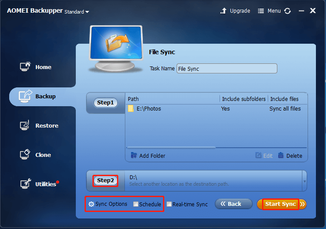Click the Utilities sidebar icon
The image size is (326, 229).
click(25, 184)
